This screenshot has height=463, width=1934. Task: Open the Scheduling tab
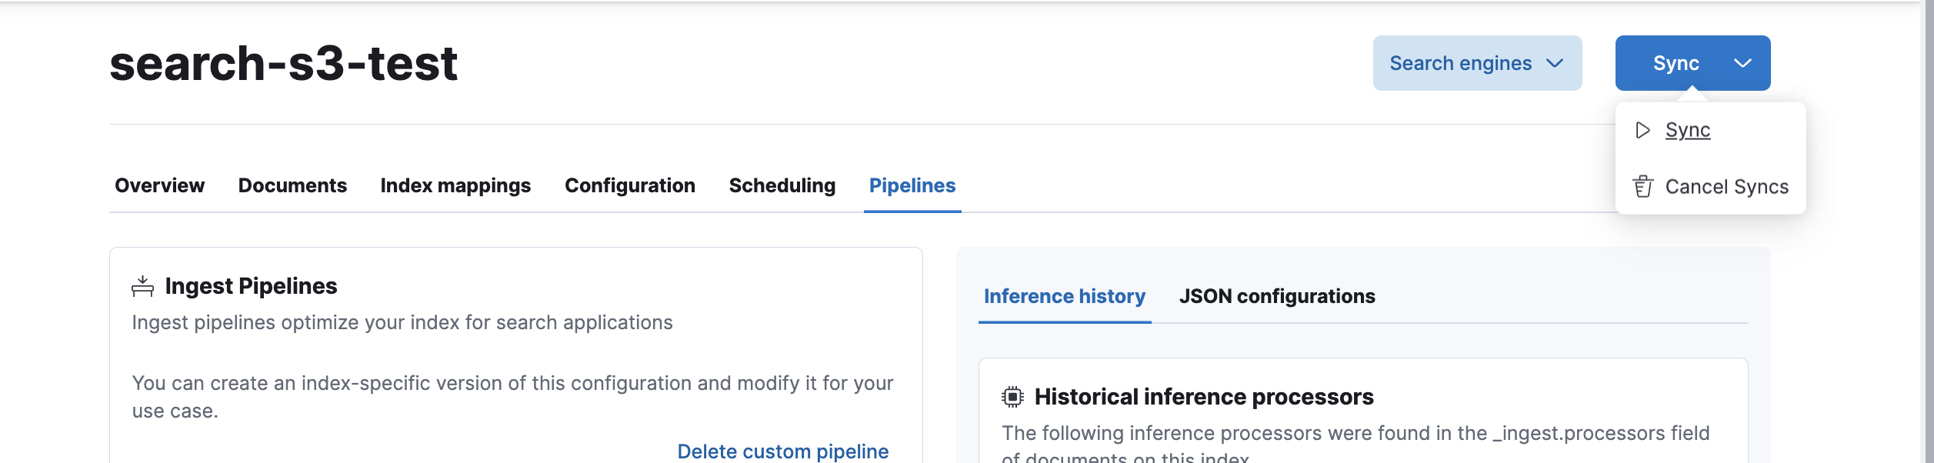(782, 185)
